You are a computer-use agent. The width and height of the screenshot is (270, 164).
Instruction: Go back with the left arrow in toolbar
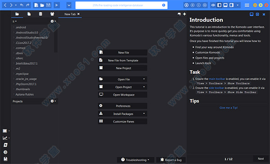[5, 5]
